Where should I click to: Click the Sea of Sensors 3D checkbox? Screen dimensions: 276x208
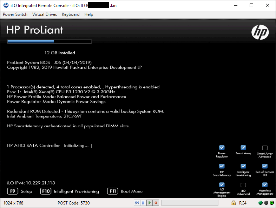(265, 166)
